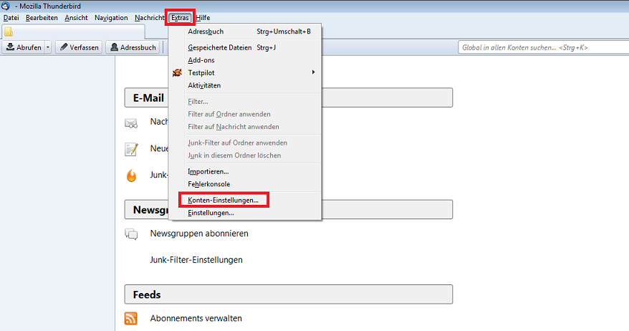Click Junk-Filter-Einstellungen link under Newsgruppen
The height and width of the screenshot is (331, 629).
(196, 260)
